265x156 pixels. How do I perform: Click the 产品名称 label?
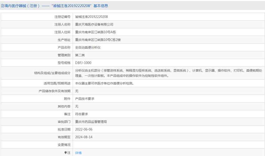[x=64, y=47]
